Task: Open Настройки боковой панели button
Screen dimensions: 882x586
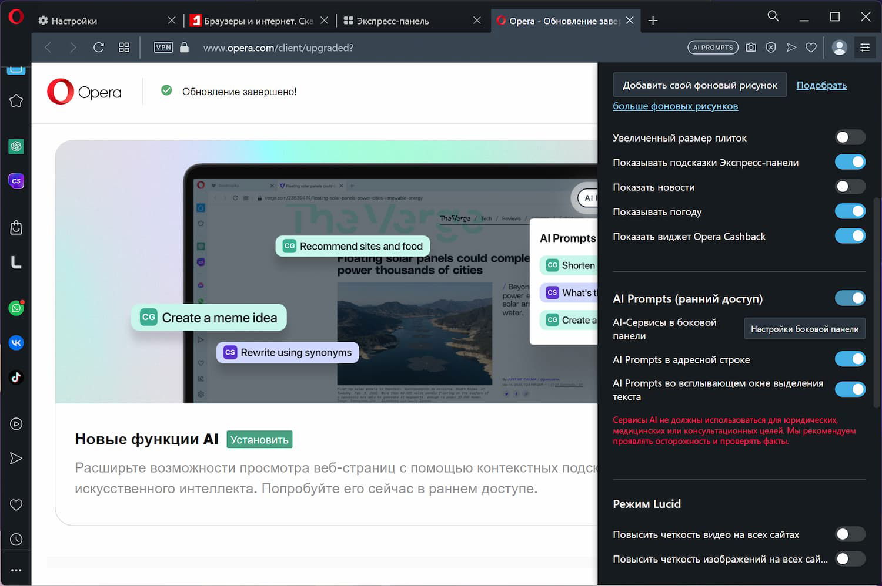Action: [x=804, y=329]
